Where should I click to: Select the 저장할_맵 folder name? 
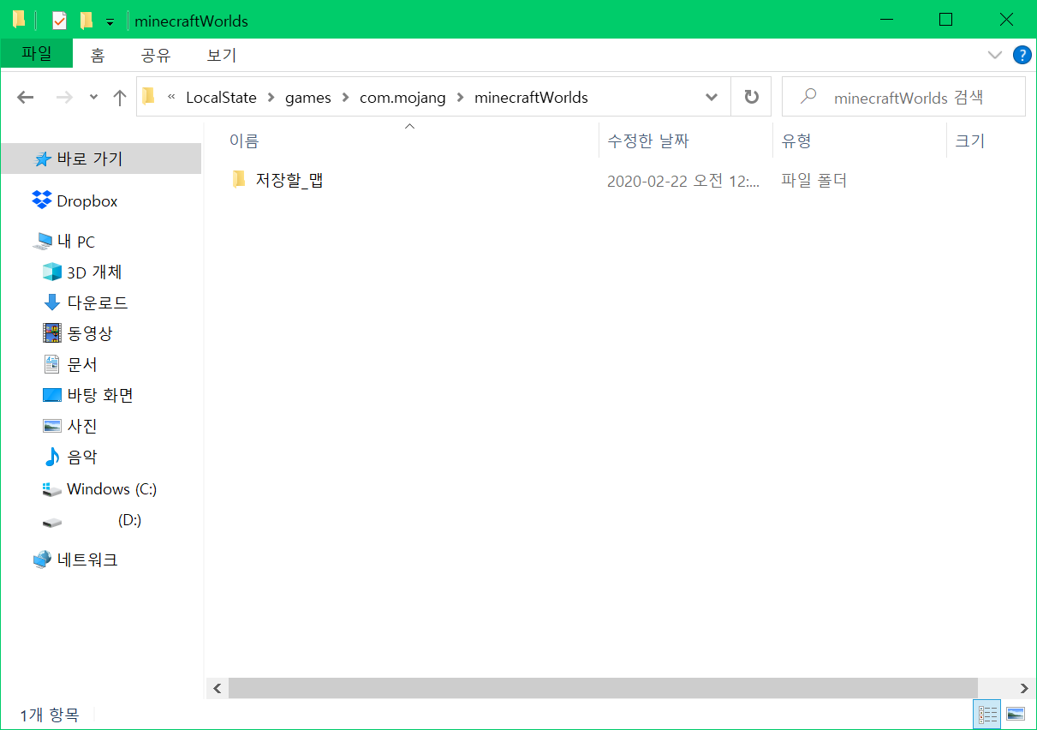tap(289, 181)
